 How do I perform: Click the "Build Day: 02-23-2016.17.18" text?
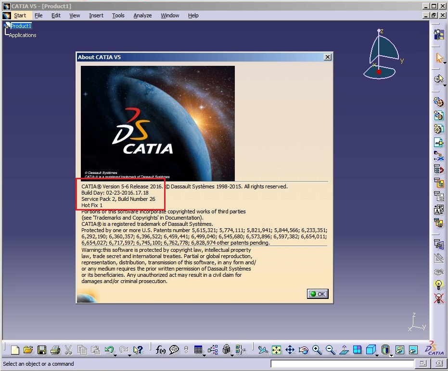coord(115,193)
